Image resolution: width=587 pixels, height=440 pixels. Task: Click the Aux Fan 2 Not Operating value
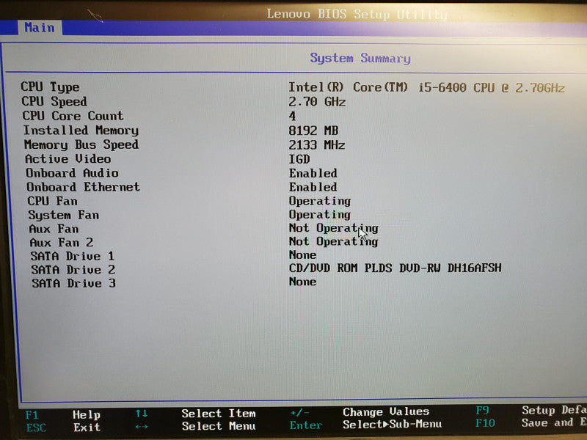pos(334,242)
